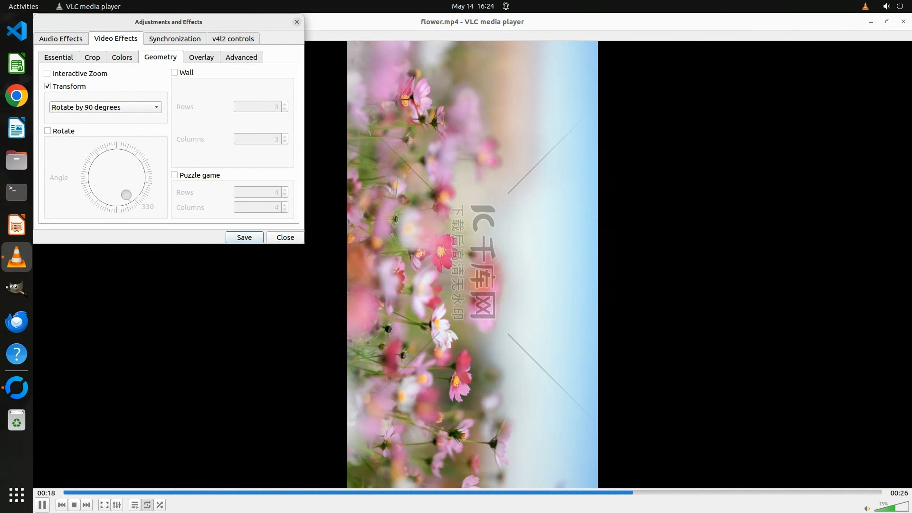
Task: Switch to the Audio Effects tab
Action: (x=61, y=38)
